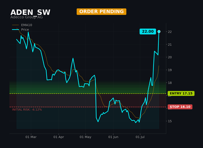This screenshot has height=148, width=203.
Task: Select the EMA10 legend entry
Action: pos(22,25)
